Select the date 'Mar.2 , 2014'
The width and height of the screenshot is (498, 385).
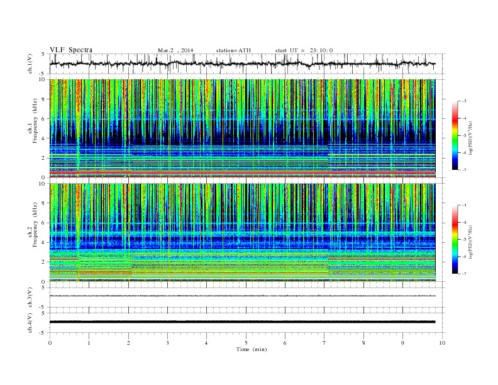[x=175, y=50]
